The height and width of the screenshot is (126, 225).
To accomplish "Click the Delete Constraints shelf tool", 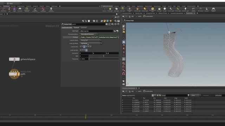I will pos(51,9).
